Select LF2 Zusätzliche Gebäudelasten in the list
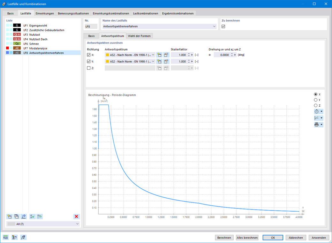 point(43,30)
